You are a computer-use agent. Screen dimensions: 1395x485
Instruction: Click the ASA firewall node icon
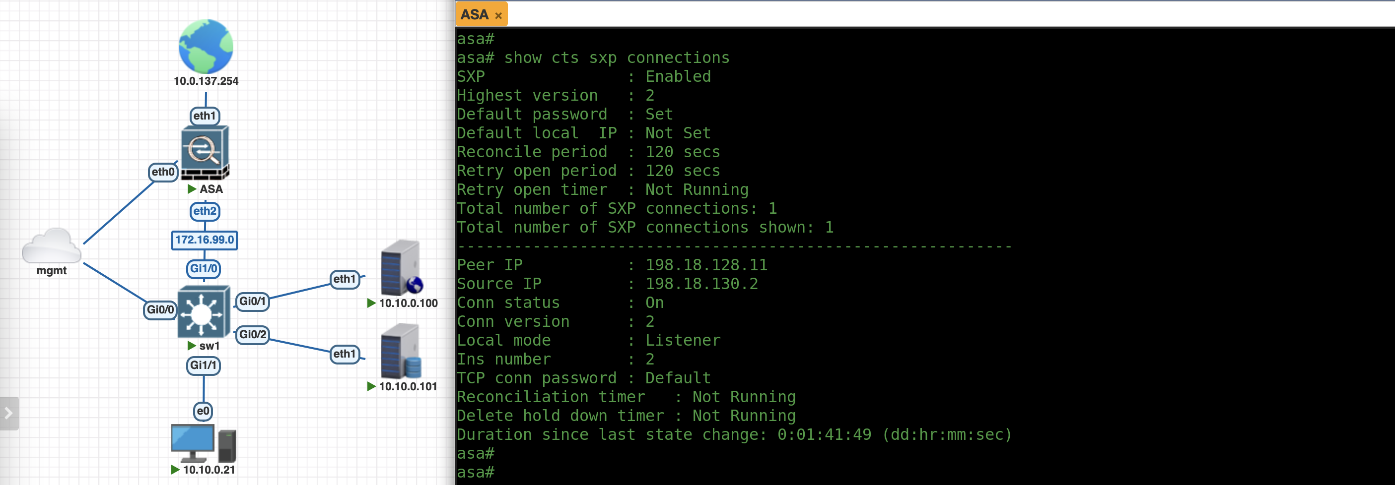coord(205,152)
